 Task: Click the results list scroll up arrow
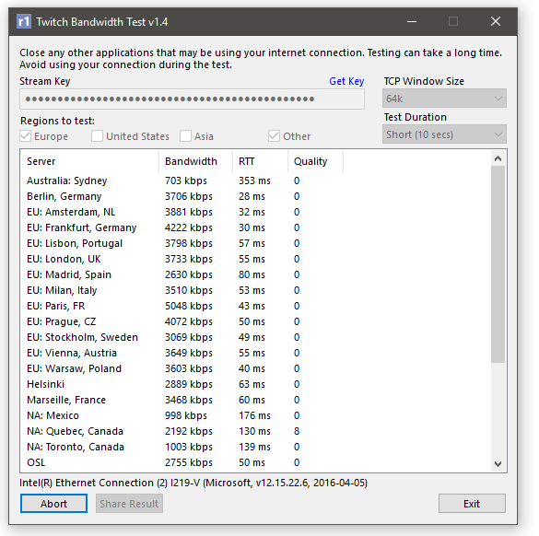pyautogui.click(x=498, y=158)
